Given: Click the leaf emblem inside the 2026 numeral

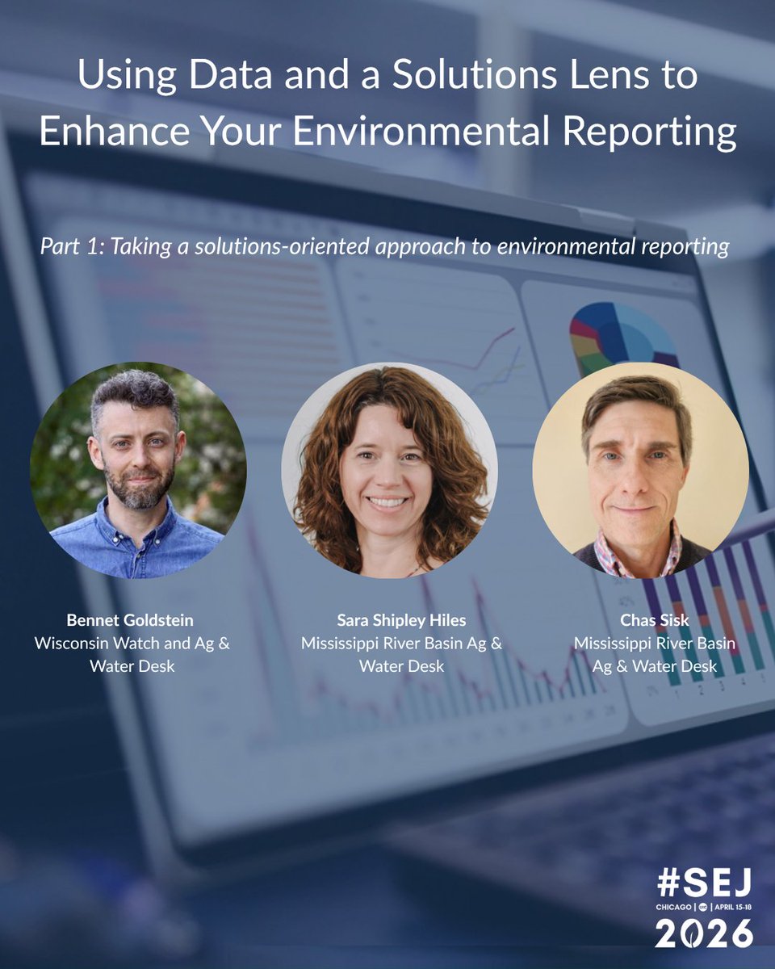Looking at the screenshot, I should [692, 933].
